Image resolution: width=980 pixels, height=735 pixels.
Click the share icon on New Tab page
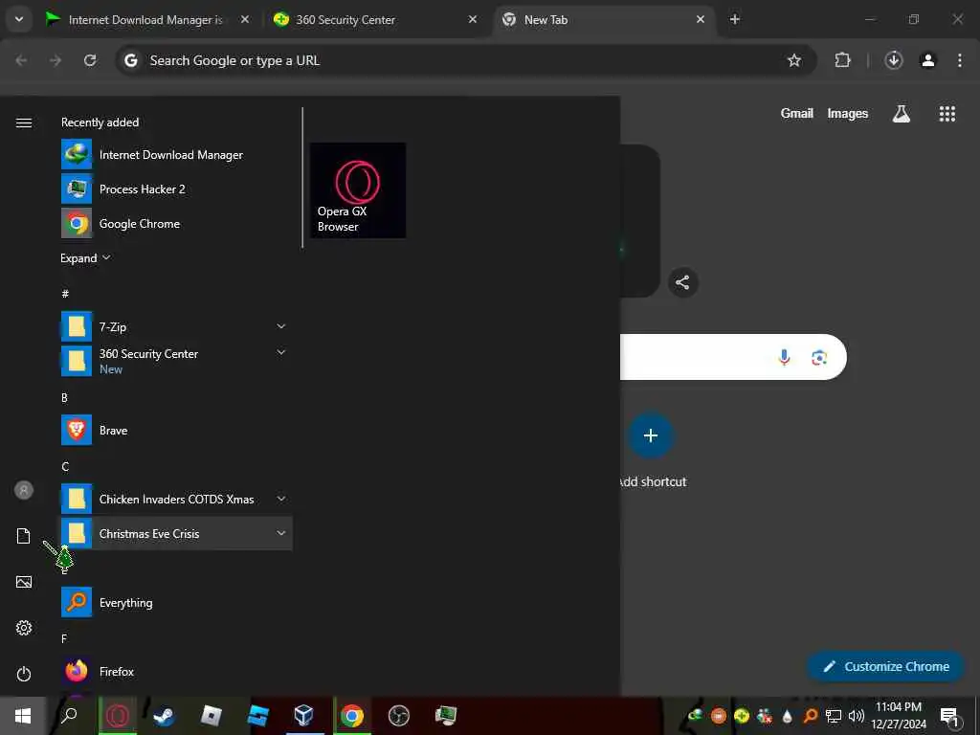coord(682,282)
